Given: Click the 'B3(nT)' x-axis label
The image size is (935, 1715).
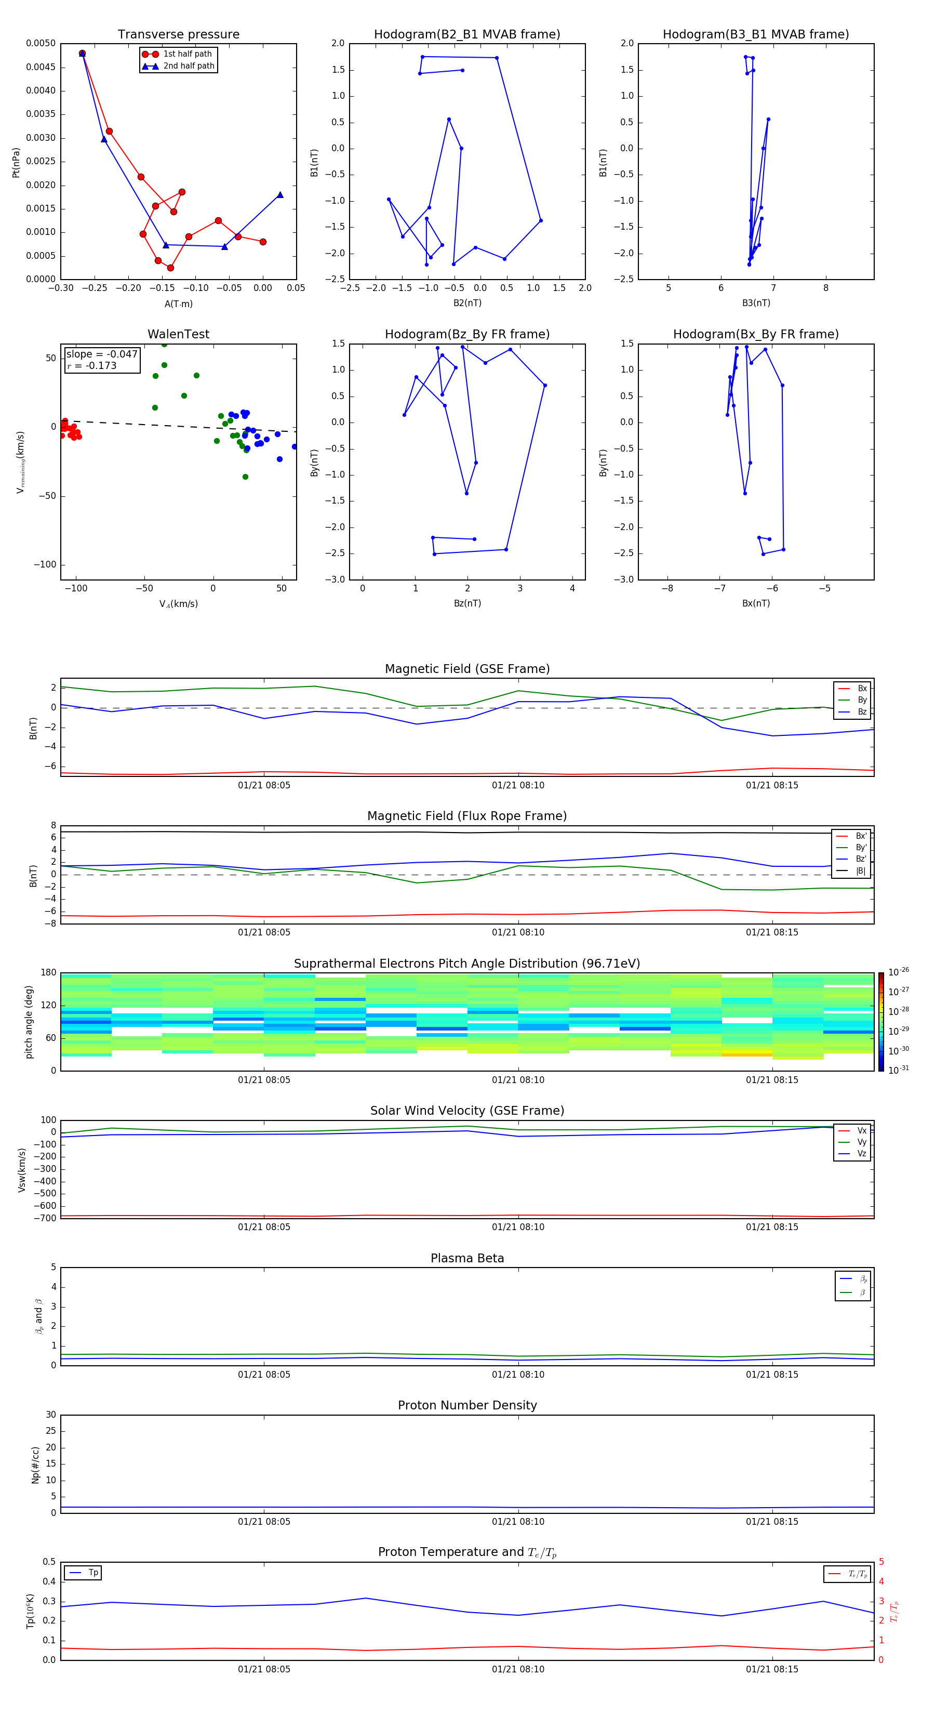Looking at the screenshot, I should coord(756,303).
